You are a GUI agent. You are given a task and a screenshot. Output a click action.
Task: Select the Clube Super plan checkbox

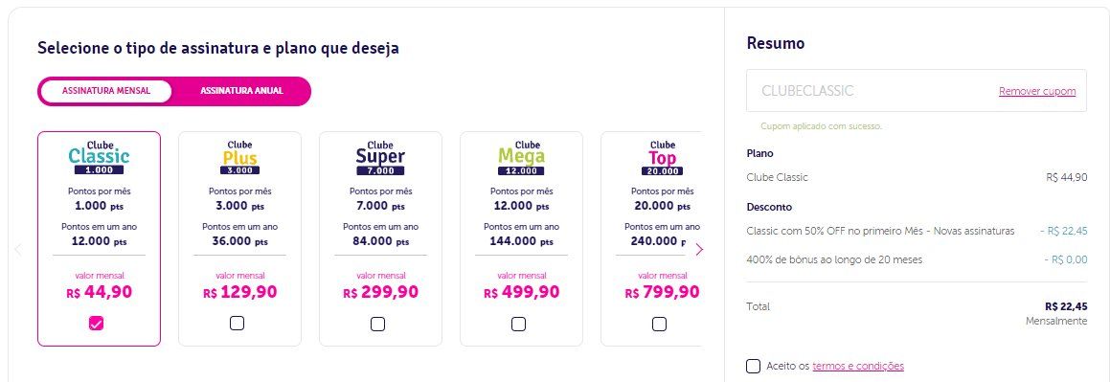[x=378, y=324]
